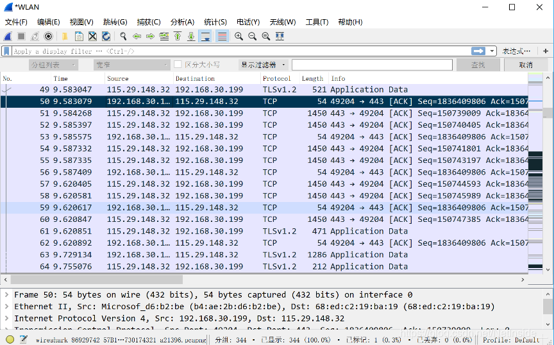
Task: Toggle 区分大小写 case sensitive checkbox
Action: (x=178, y=65)
